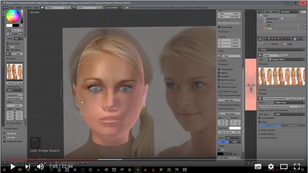
Task: Open the Brush Mapping Stencil dropdown
Action: point(15,90)
